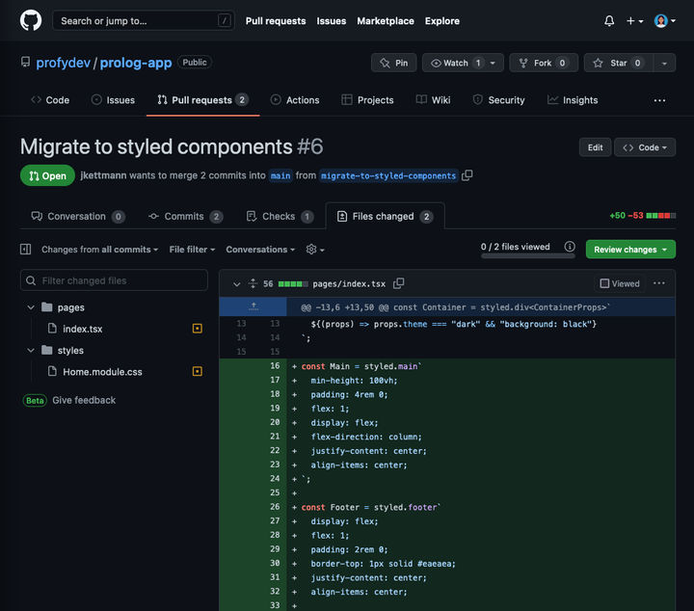Image resolution: width=694 pixels, height=611 pixels.
Task: Expand hidden lines above in diff
Action: (254, 307)
